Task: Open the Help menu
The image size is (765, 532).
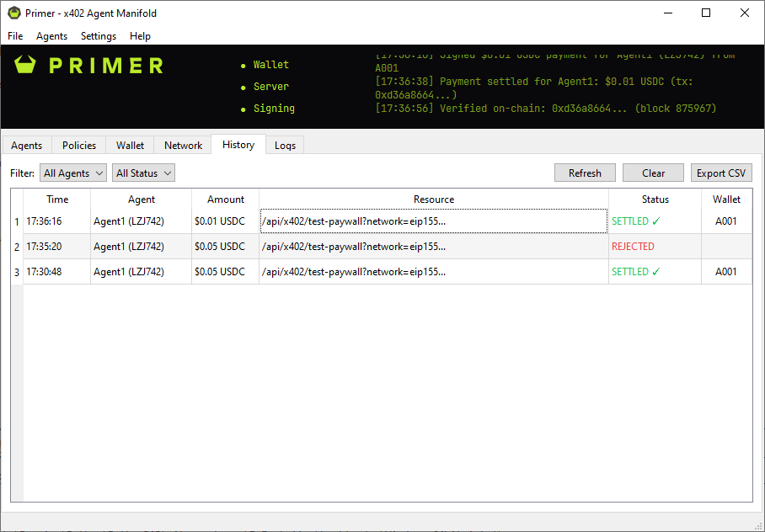Action: (x=140, y=36)
